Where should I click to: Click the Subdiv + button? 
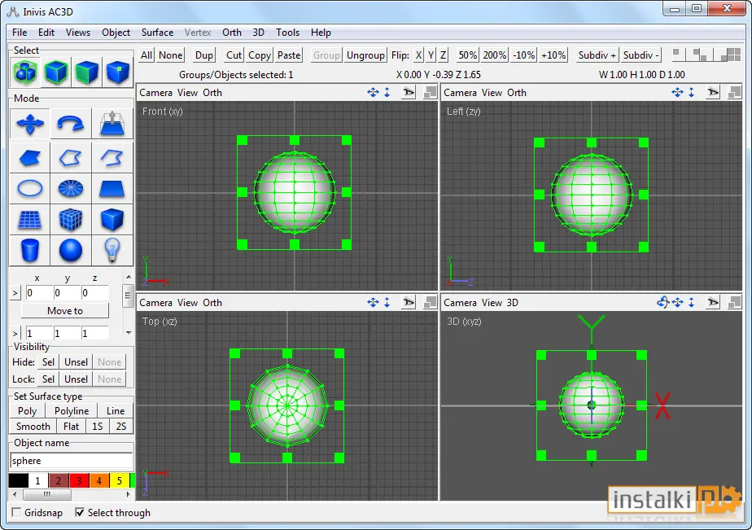coord(597,55)
